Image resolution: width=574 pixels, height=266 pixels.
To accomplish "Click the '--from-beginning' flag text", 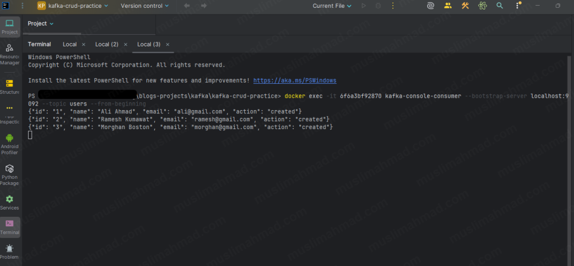I will (118, 104).
